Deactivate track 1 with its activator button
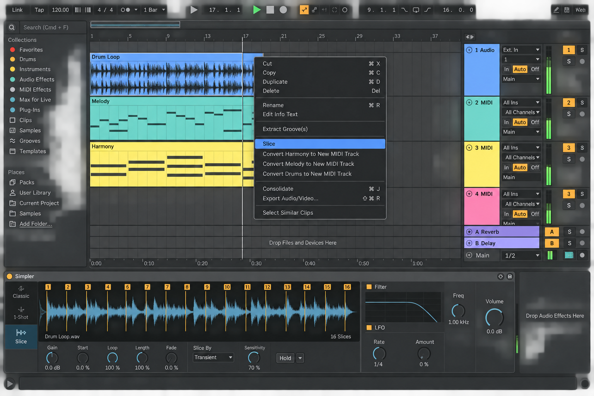The image size is (594, 396). (x=568, y=50)
